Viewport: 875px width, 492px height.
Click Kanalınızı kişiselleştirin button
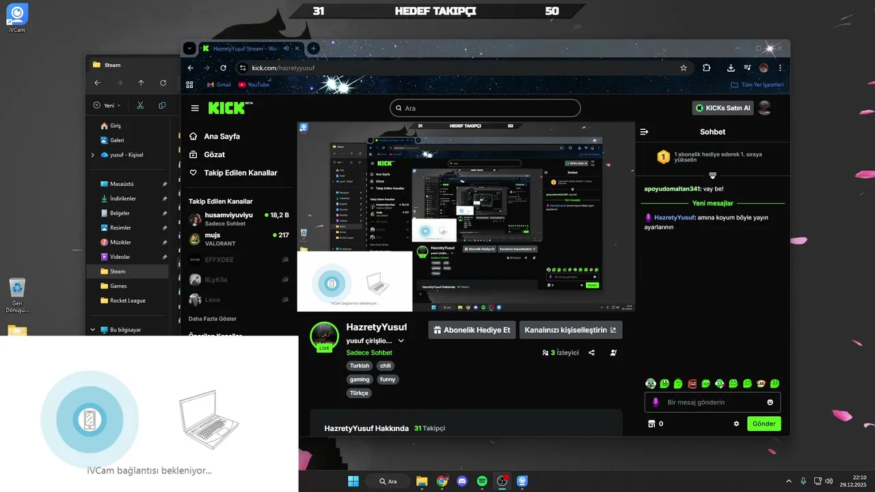[x=571, y=330]
